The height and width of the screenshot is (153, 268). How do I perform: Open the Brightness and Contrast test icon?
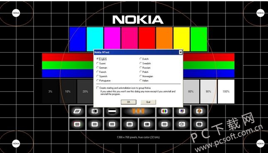(95, 112)
